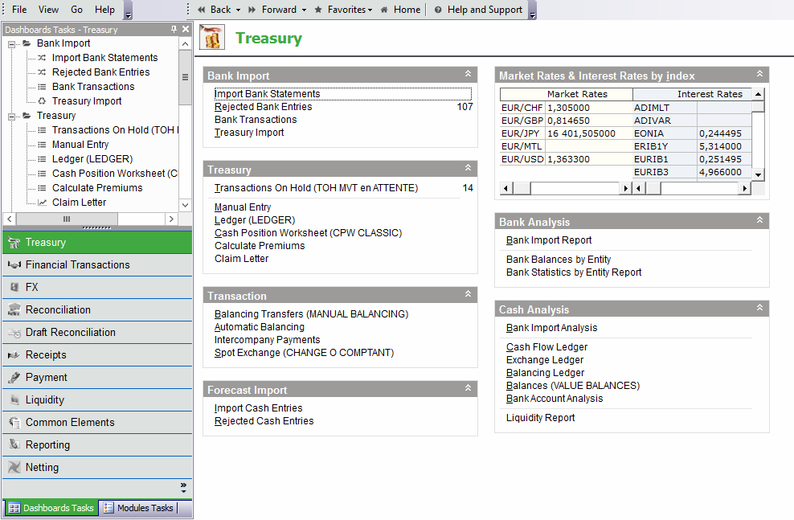Click the Liquidity module icon

14,399
